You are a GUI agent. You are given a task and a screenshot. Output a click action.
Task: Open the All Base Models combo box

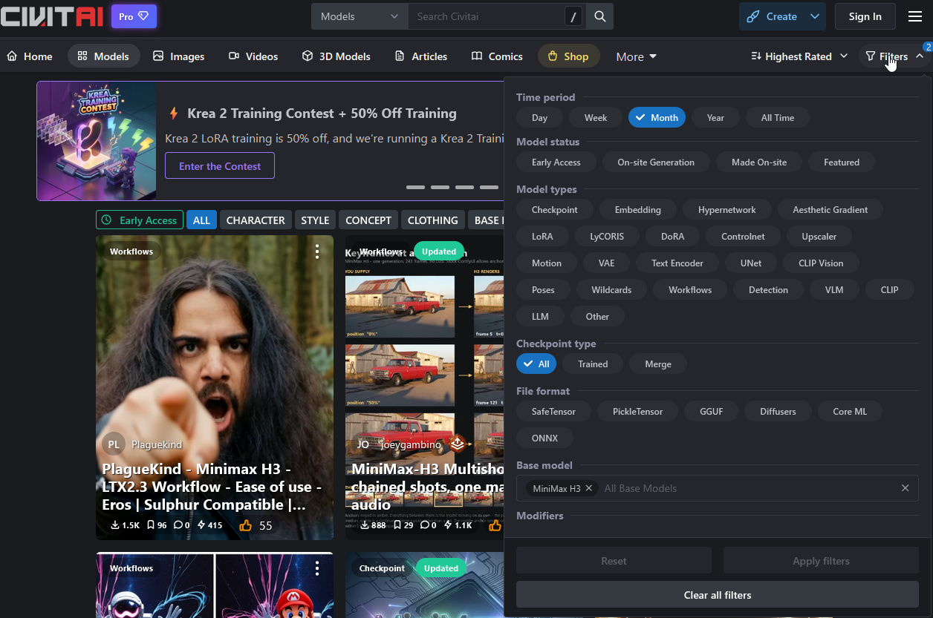tap(718, 488)
